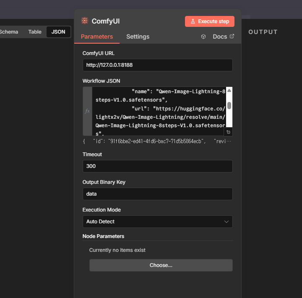Screen dimensions: 302x298
Task: Click the Workflow JSON scrollbar up arrow
Action: click(229, 90)
